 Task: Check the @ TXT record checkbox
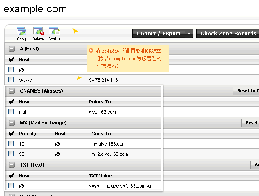[11, 185]
